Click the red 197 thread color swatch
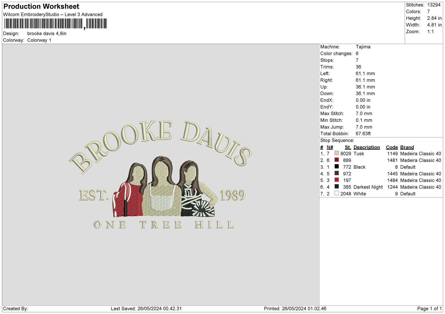 [337, 180]
